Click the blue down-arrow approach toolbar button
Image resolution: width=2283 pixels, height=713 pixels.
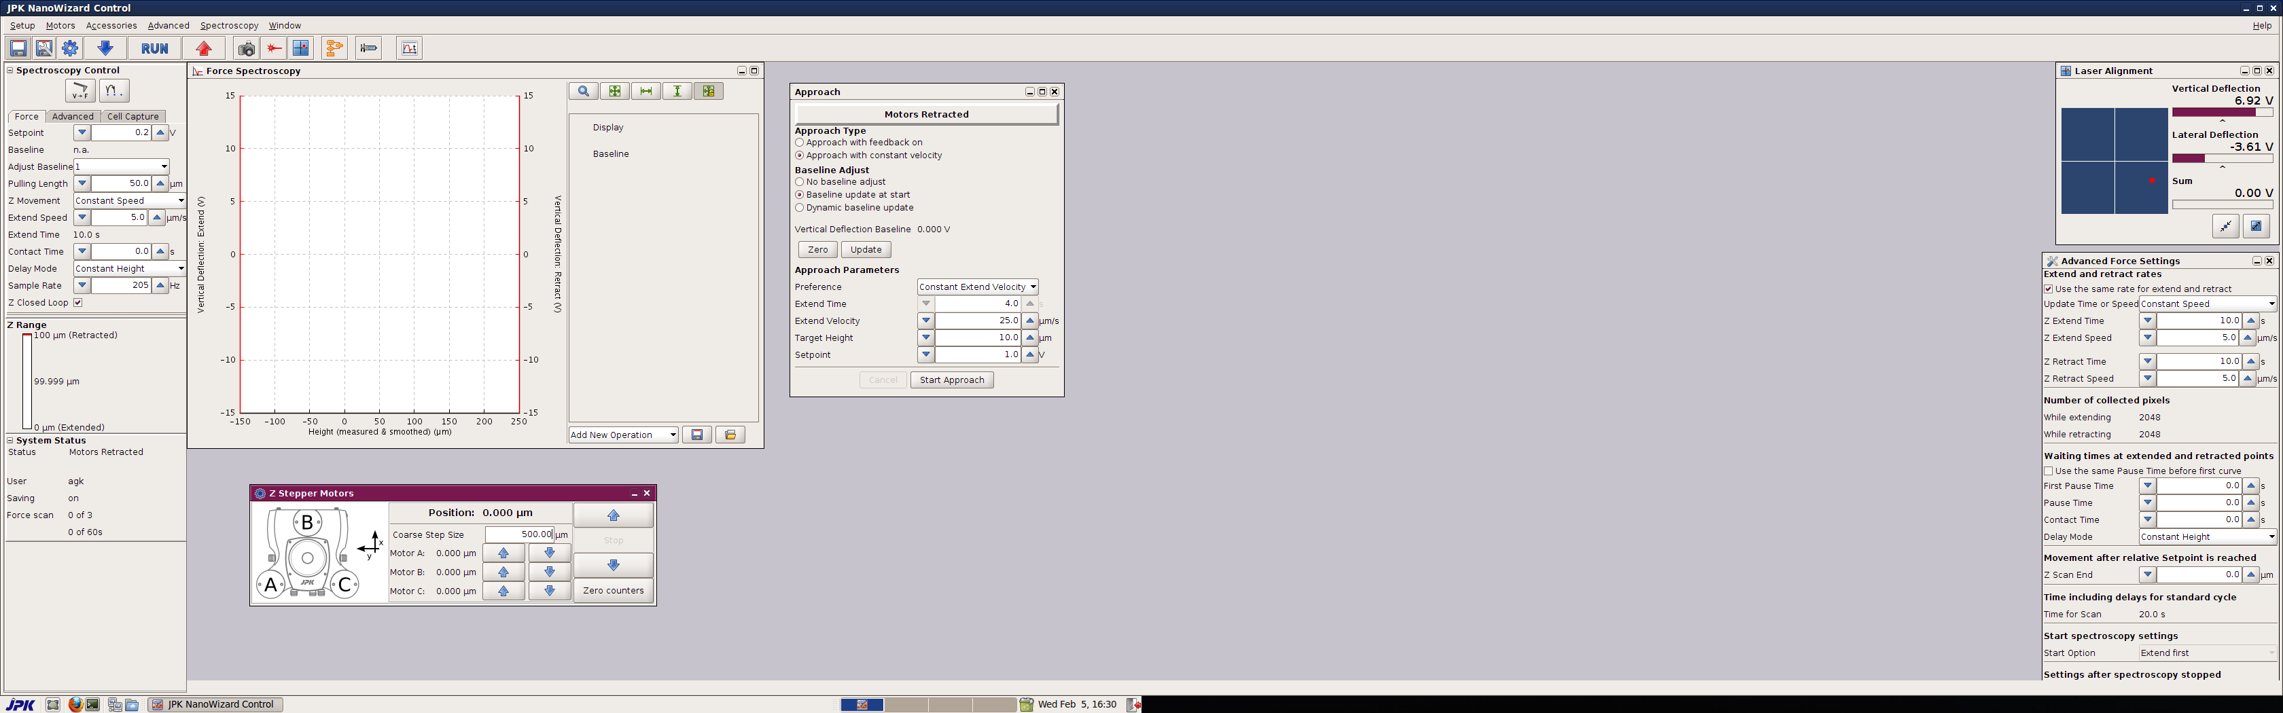click(105, 48)
